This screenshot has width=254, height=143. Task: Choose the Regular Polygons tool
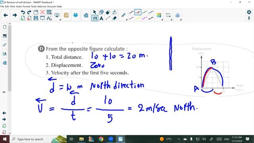click(x=108, y=12)
